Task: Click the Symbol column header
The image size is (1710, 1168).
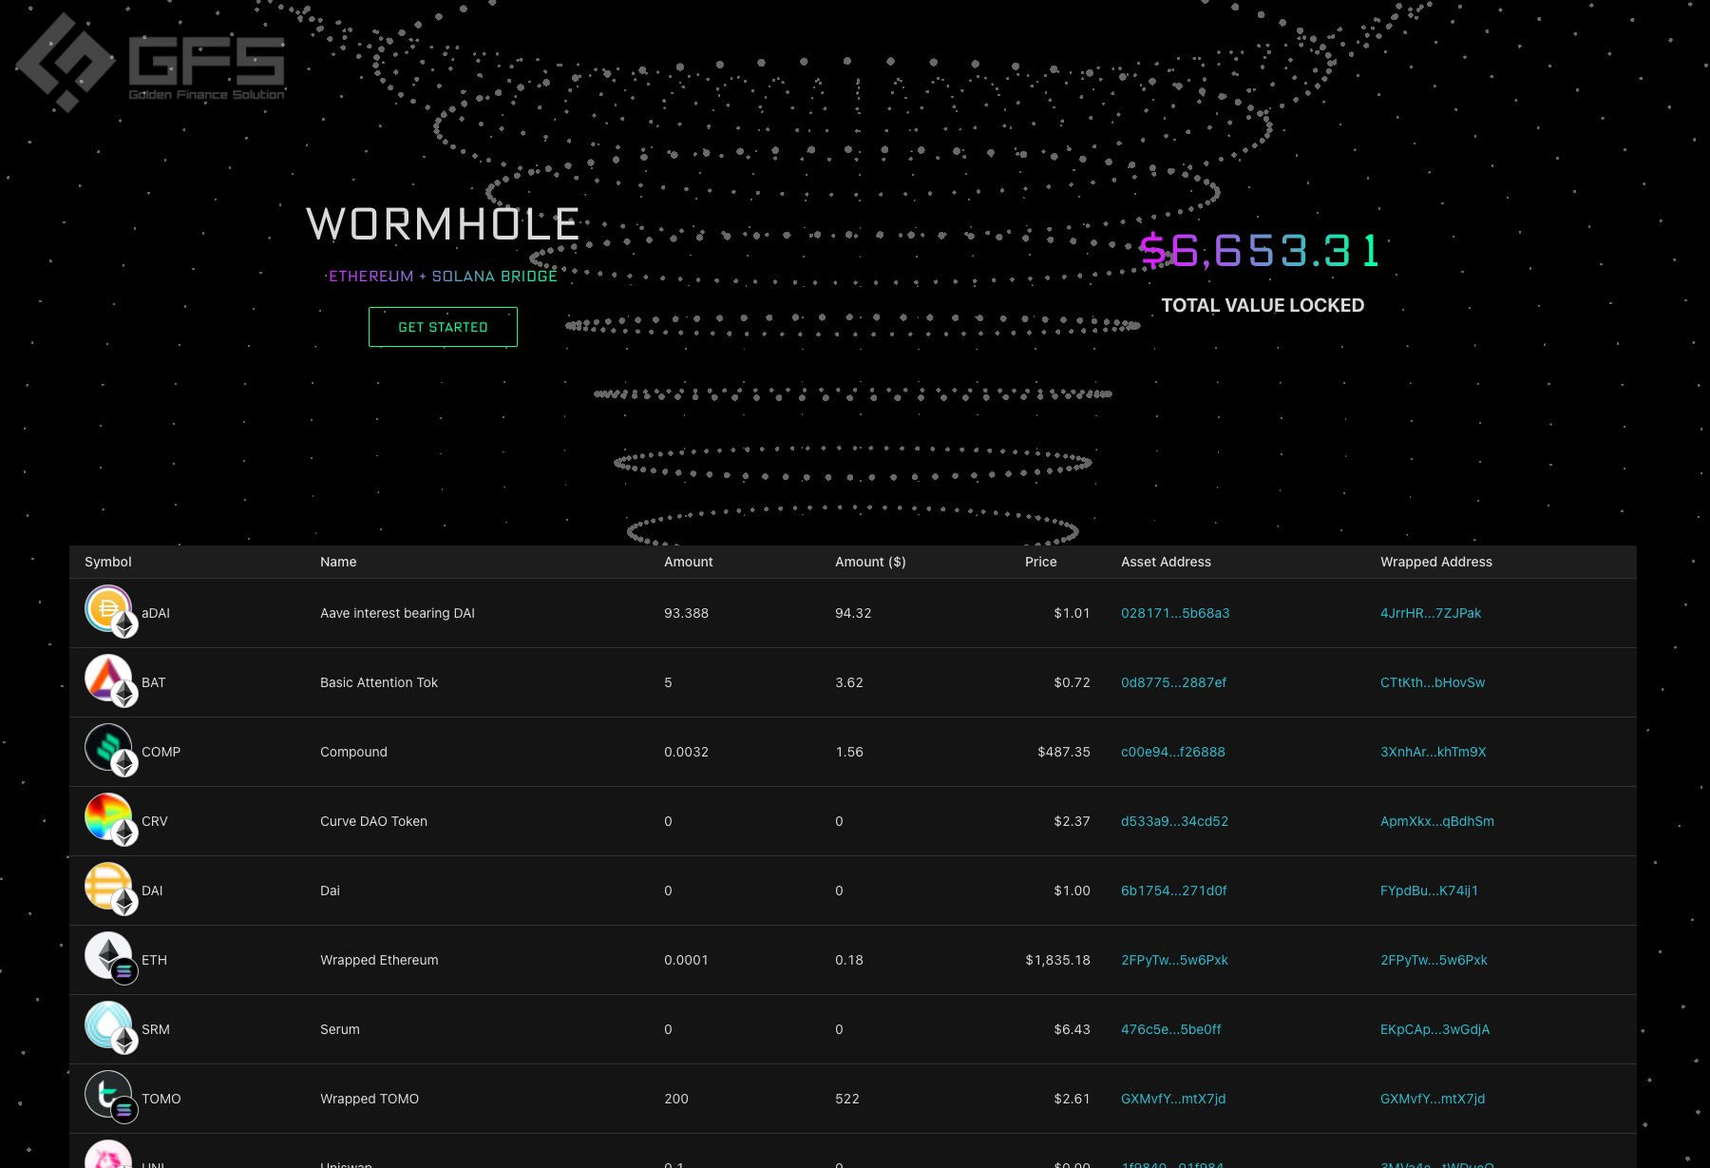Action: point(108,562)
